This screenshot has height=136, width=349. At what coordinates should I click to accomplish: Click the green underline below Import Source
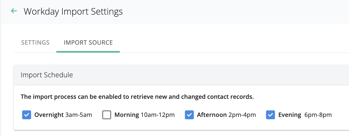(88, 52)
